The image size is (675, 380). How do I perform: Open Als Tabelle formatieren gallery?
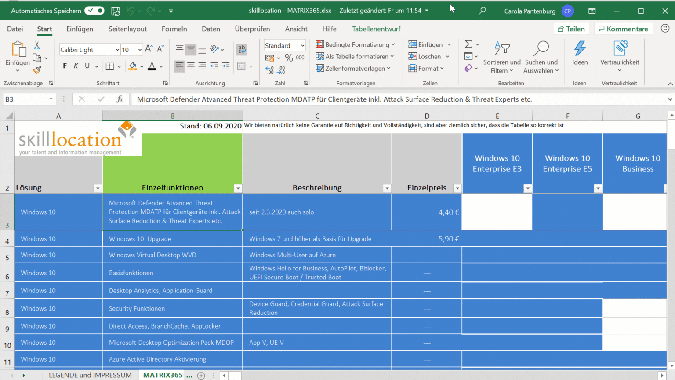354,56
